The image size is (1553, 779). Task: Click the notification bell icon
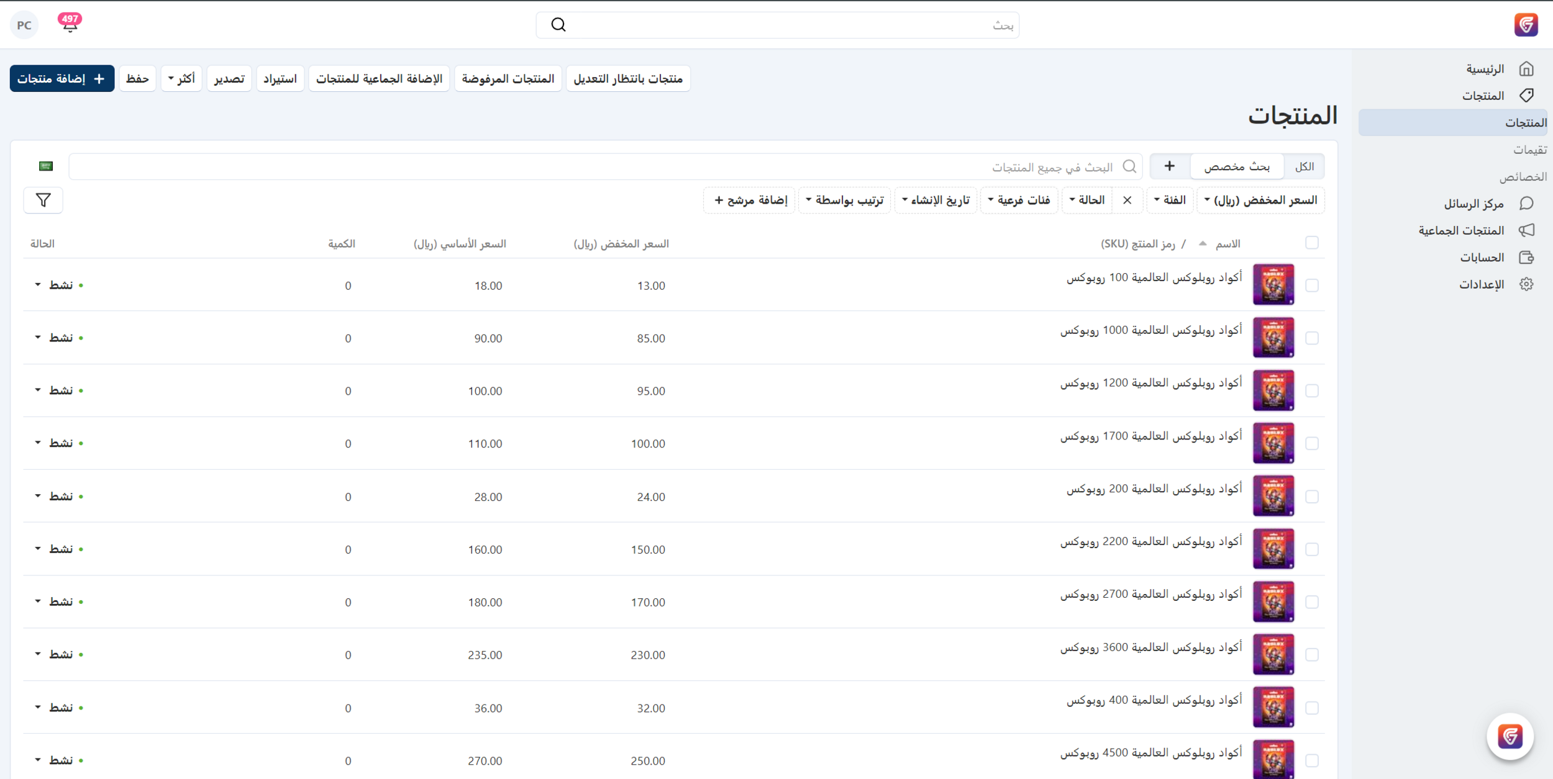[70, 25]
